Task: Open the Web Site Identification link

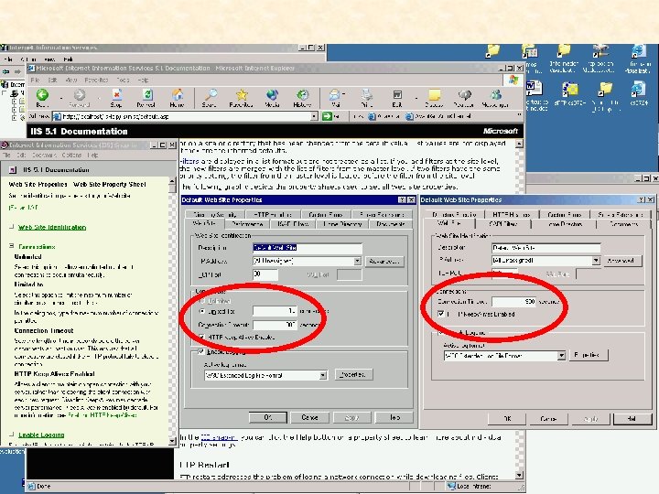Action: (x=52, y=227)
